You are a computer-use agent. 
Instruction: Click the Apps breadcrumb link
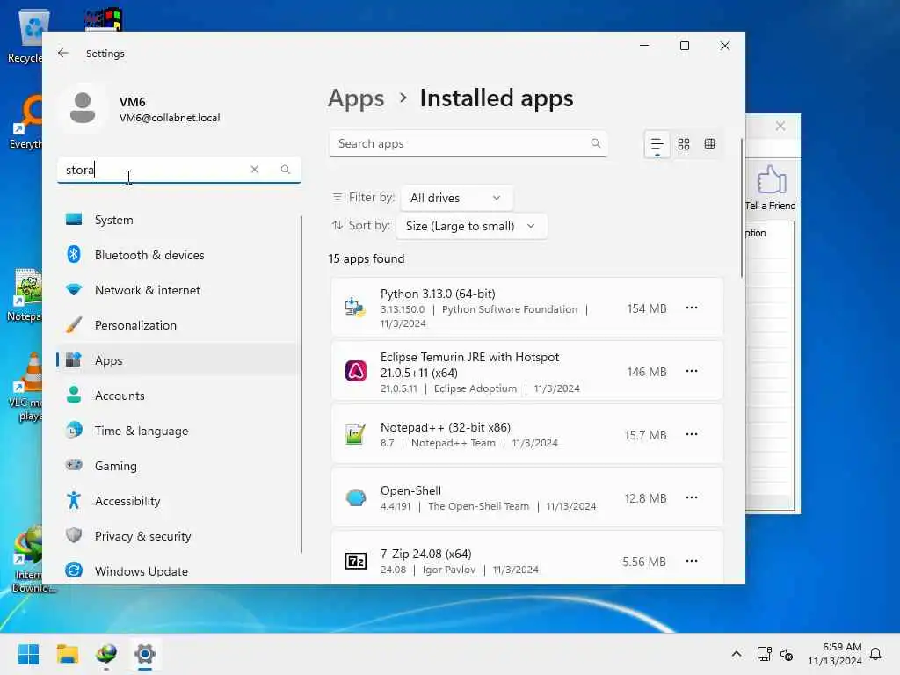pos(356,98)
